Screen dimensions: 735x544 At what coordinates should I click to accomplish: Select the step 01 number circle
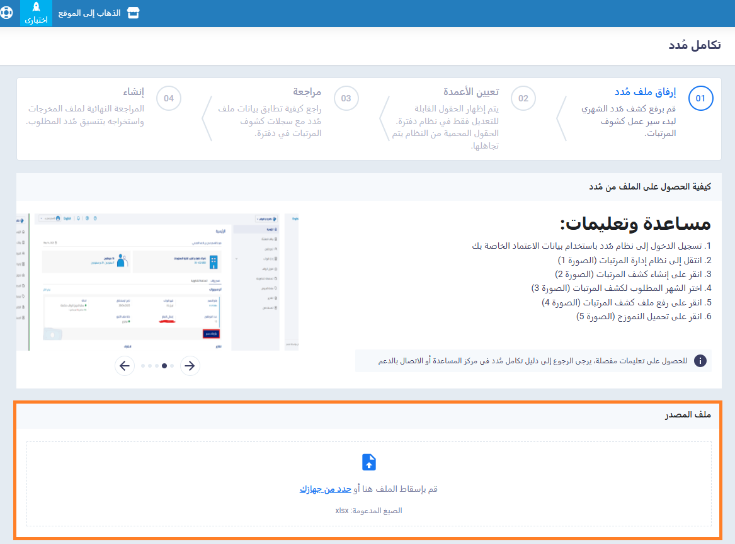point(700,98)
